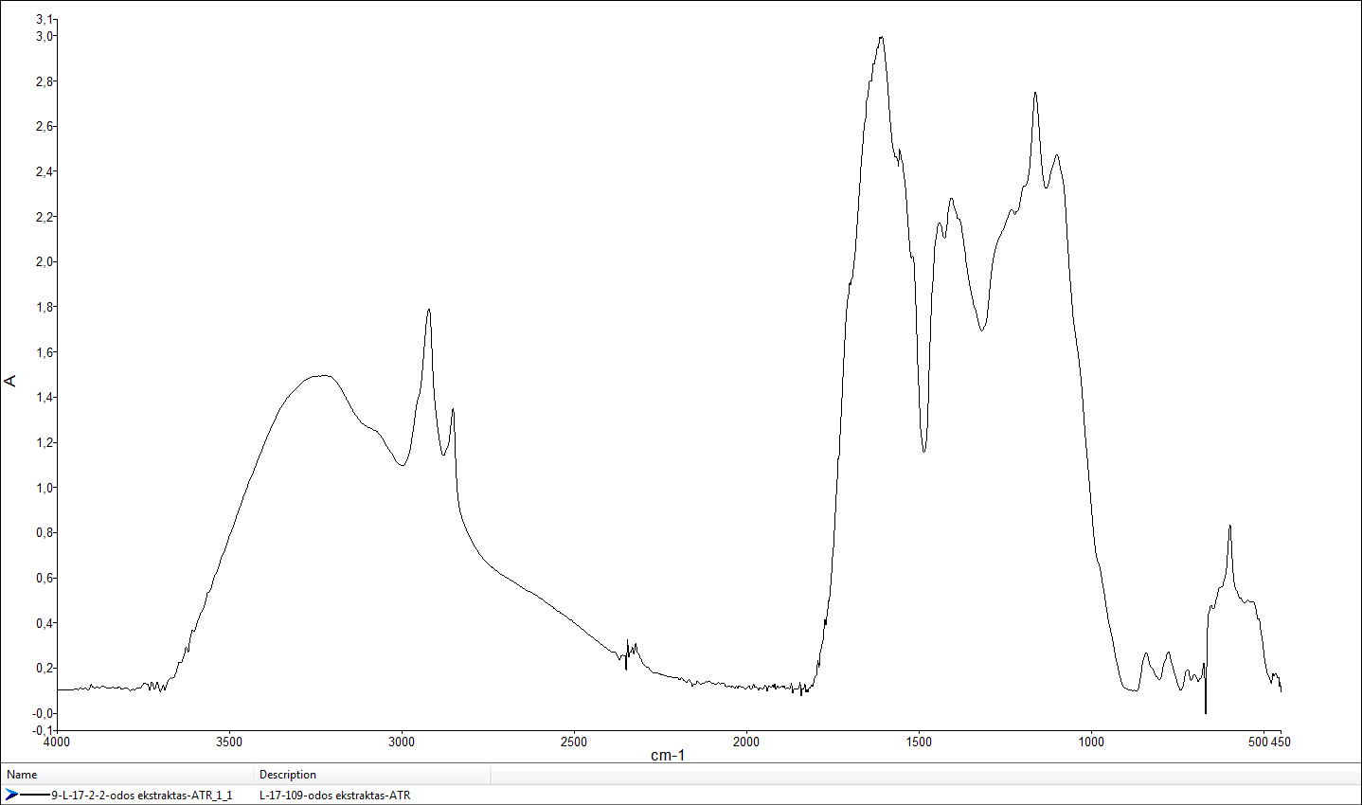Image resolution: width=1362 pixels, height=805 pixels.
Task: Sort by the Name column header
Action: point(128,775)
